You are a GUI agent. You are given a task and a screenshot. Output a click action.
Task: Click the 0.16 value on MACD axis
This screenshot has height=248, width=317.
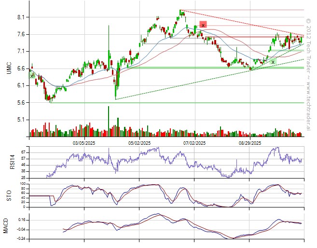(x=21, y=220)
